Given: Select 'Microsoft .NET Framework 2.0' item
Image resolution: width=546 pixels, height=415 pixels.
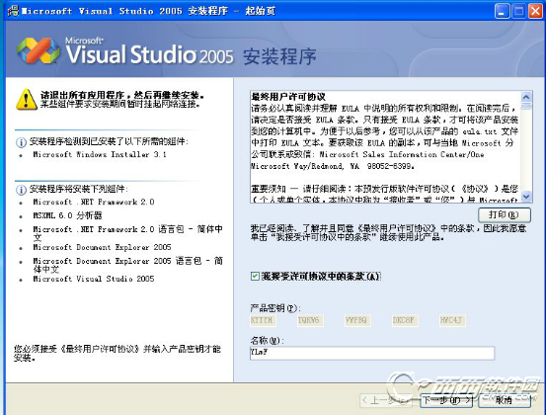Looking at the screenshot, I should [x=94, y=203].
